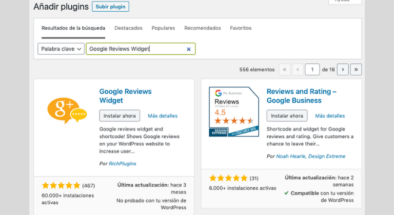Clear the search field with the X icon
Viewport: 394px width, 215px height.
click(188, 49)
